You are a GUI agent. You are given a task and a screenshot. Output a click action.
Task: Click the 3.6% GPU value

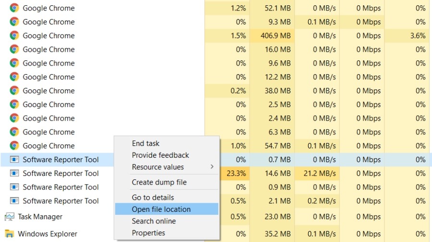click(418, 36)
